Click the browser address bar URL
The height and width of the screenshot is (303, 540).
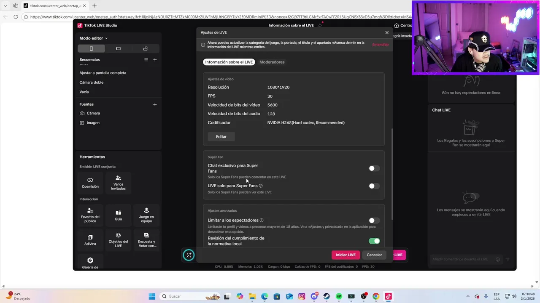[220, 17]
